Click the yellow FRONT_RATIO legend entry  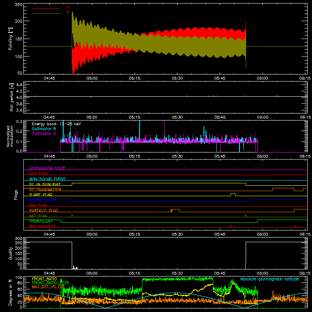coord(44,279)
